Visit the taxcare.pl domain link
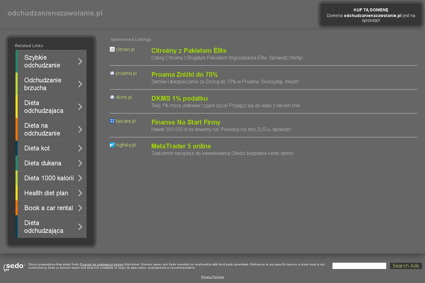The height and width of the screenshot is (283, 425). tap(126, 121)
